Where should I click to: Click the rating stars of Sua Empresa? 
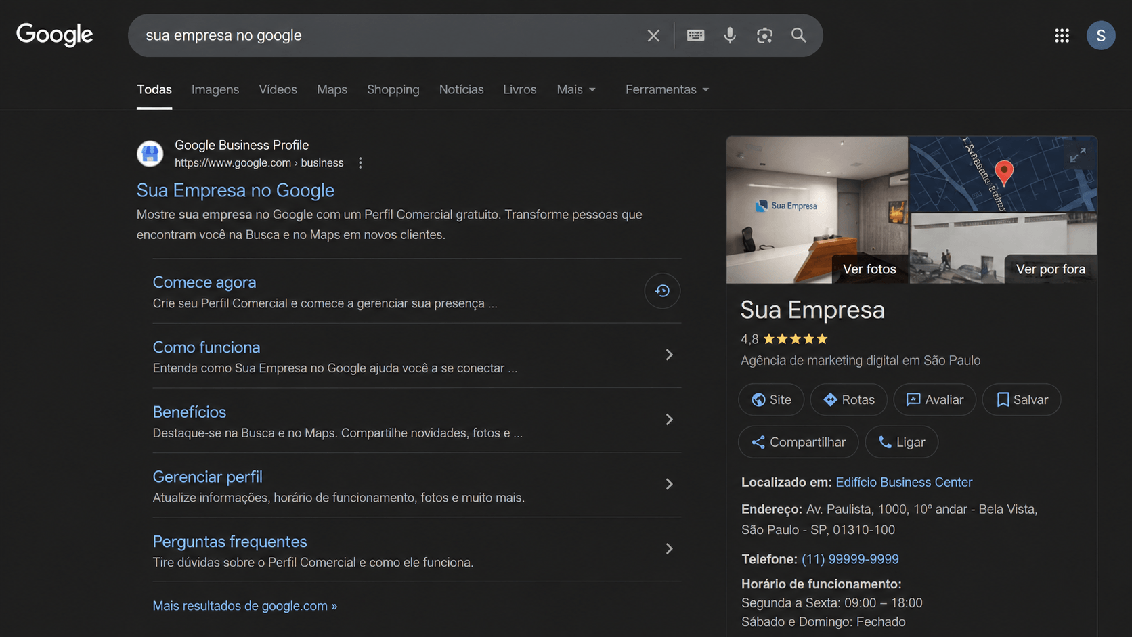[796, 339]
